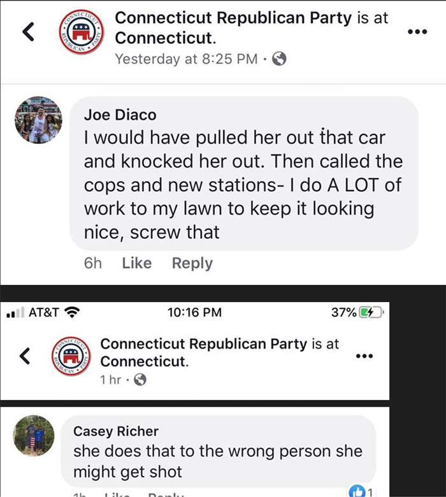Click the Connecticut Republican Party name in upper post

(x=233, y=18)
